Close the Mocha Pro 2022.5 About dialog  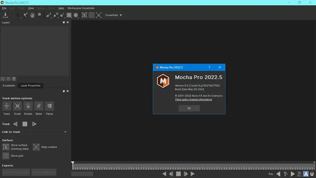pos(220,67)
